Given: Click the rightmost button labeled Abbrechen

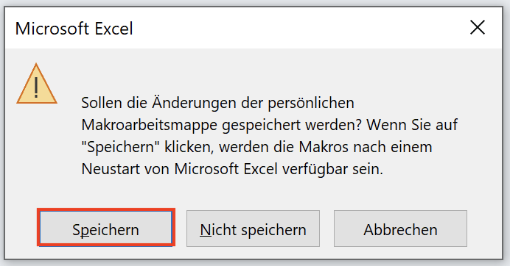Looking at the screenshot, I should [400, 229].
